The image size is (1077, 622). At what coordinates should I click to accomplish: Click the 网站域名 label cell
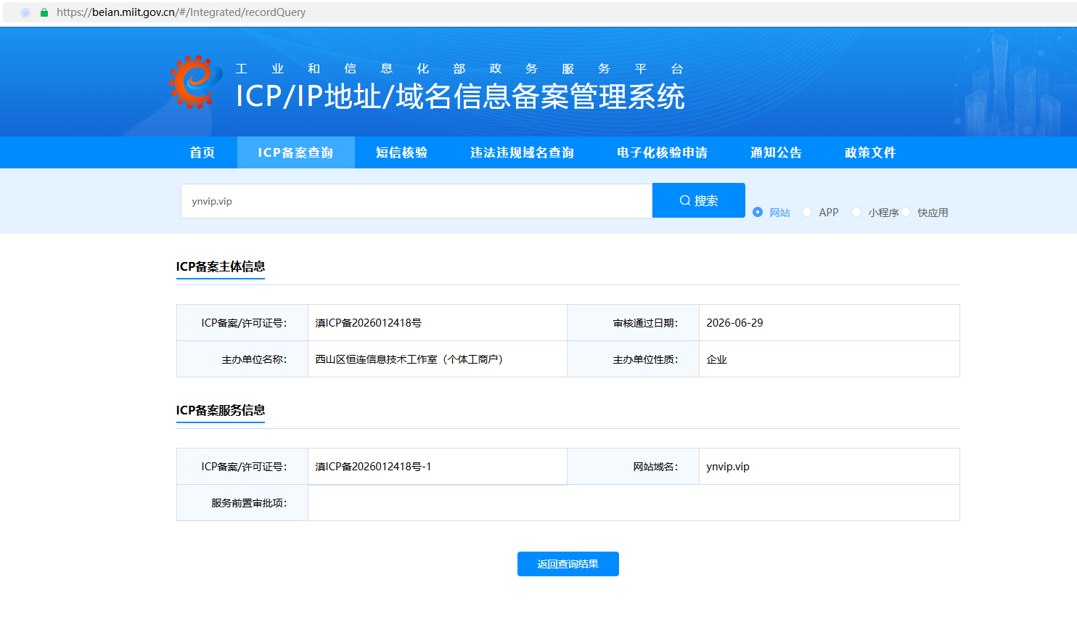(x=633, y=467)
